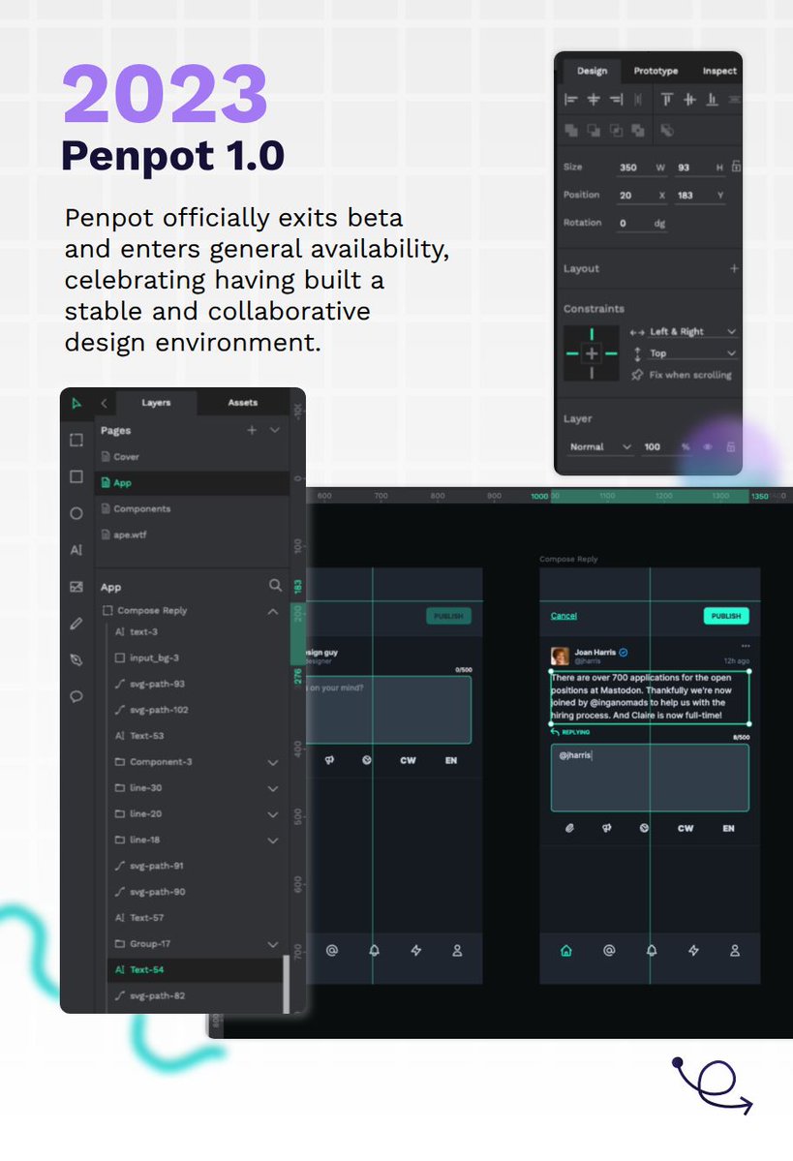Viewport: 793px width, 1161px height.
Task: Toggle layer visibility eye in Layer section
Action: (708, 446)
